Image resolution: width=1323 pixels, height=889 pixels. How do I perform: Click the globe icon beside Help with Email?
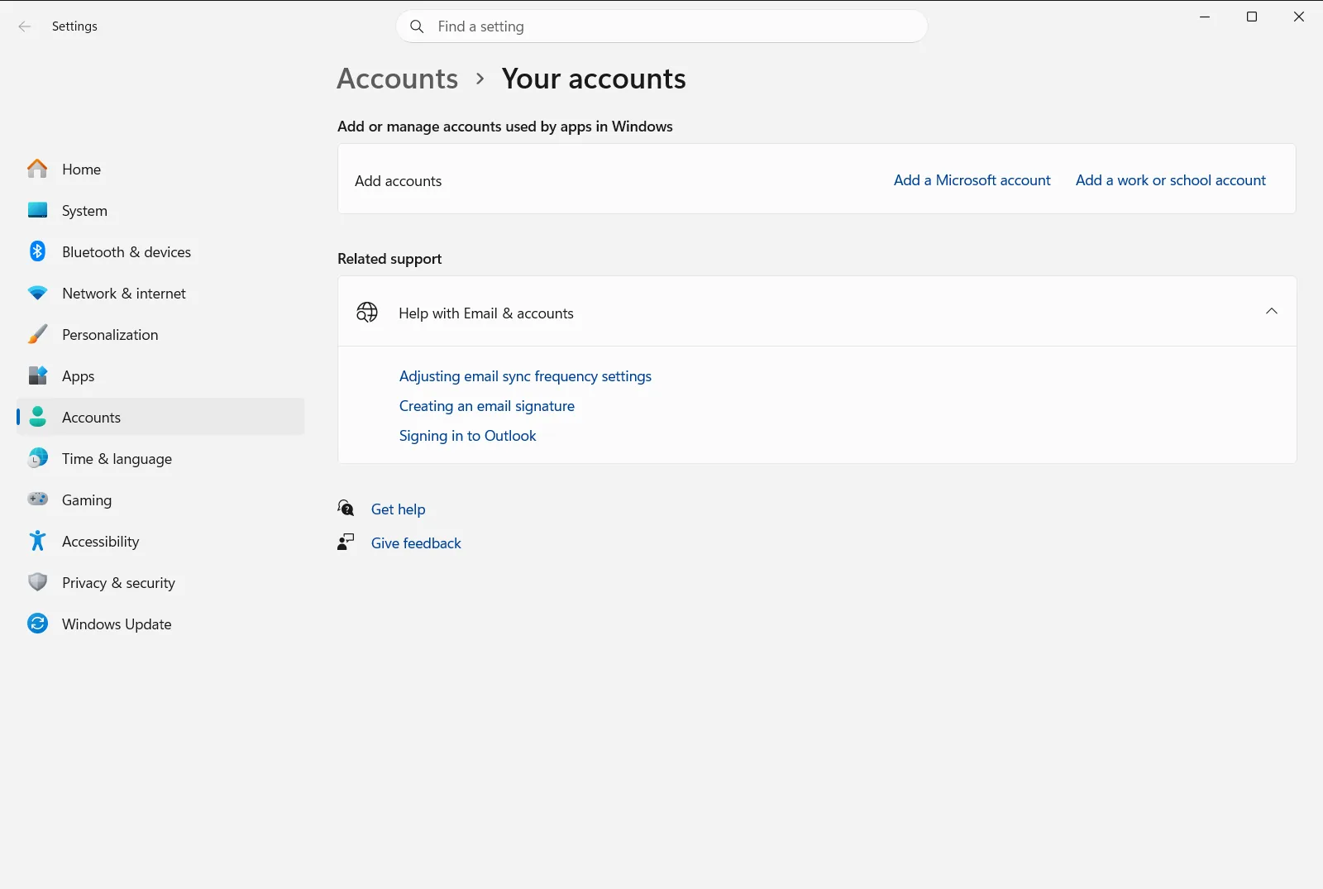point(367,312)
